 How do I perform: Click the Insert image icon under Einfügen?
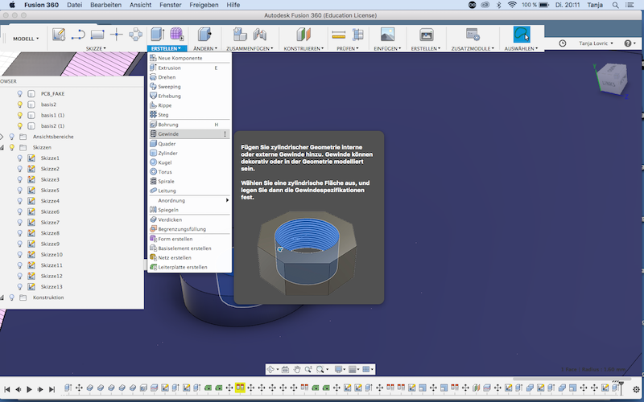click(387, 35)
